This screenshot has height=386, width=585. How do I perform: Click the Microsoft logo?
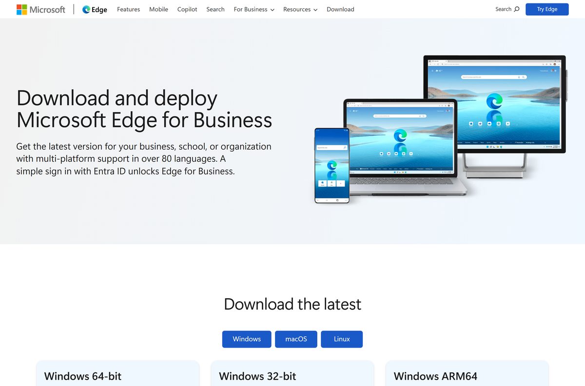coord(41,9)
